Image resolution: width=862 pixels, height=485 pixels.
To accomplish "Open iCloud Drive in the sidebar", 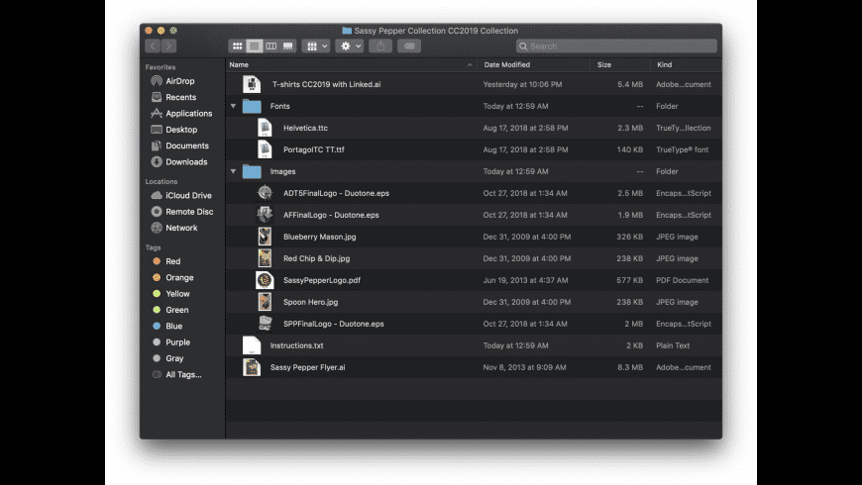I will (x=188, y=196).
